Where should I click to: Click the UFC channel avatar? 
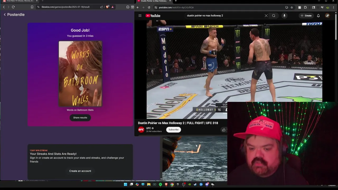coord(141,130)
